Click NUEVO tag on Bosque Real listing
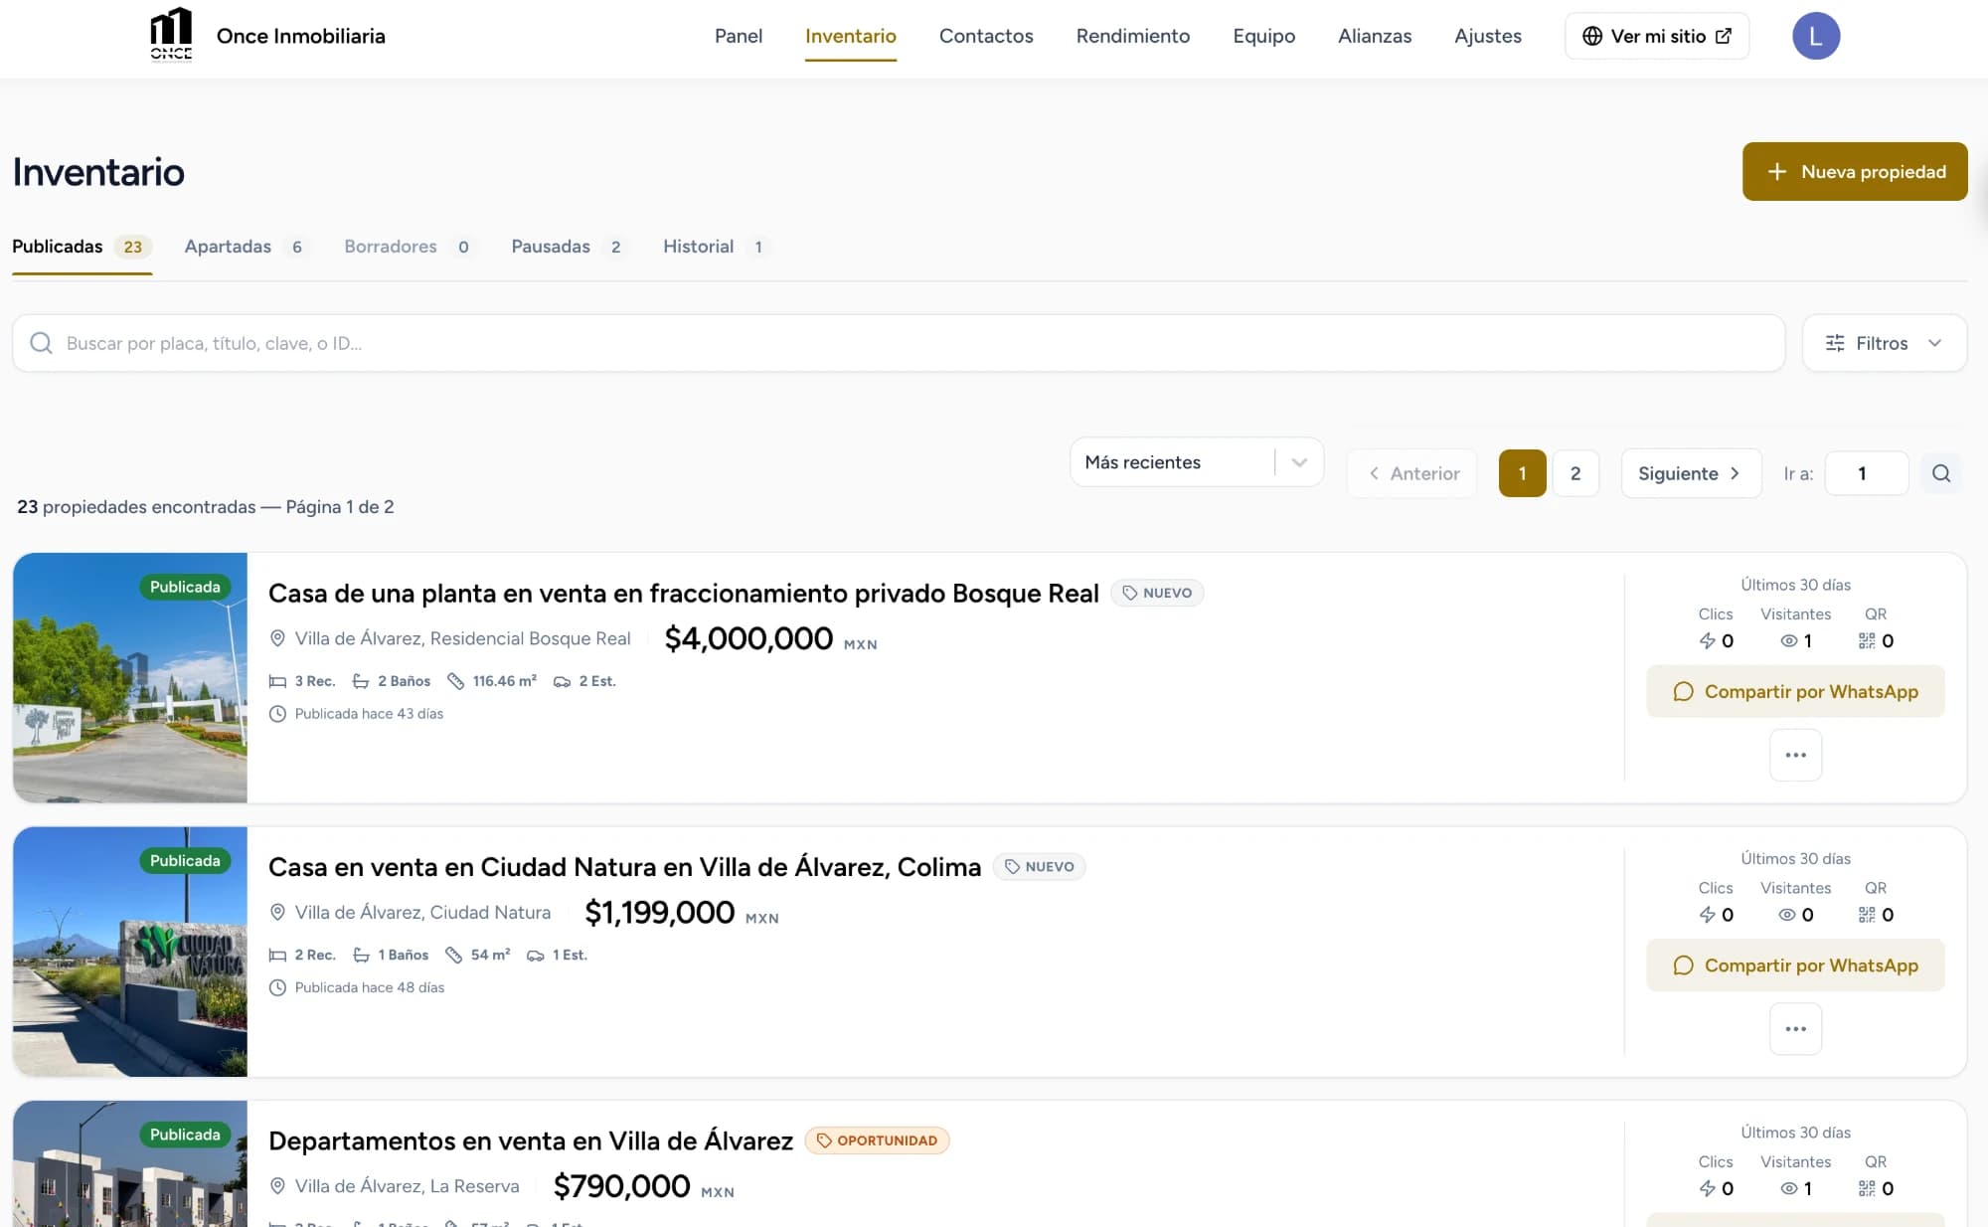Image resolution: width=1988 pixels, height=1227 pixels. [1157, 593]
